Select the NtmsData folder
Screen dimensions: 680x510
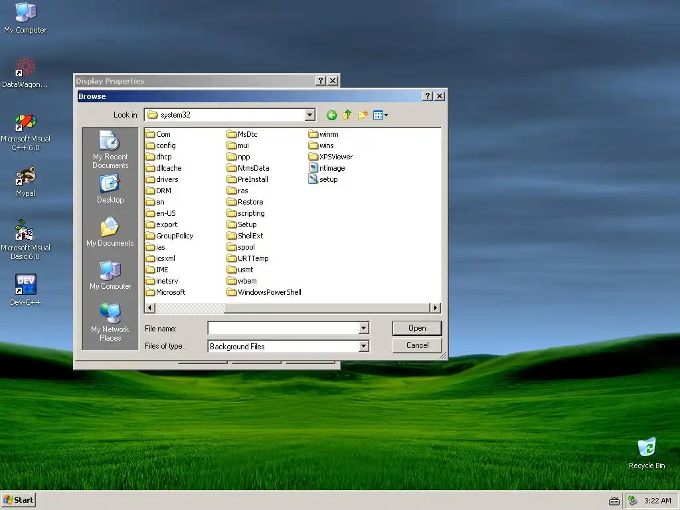248,168
